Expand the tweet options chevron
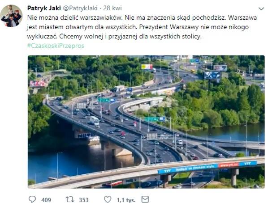The height and width of the screenshot is (203, 268). tap(261, 8)
